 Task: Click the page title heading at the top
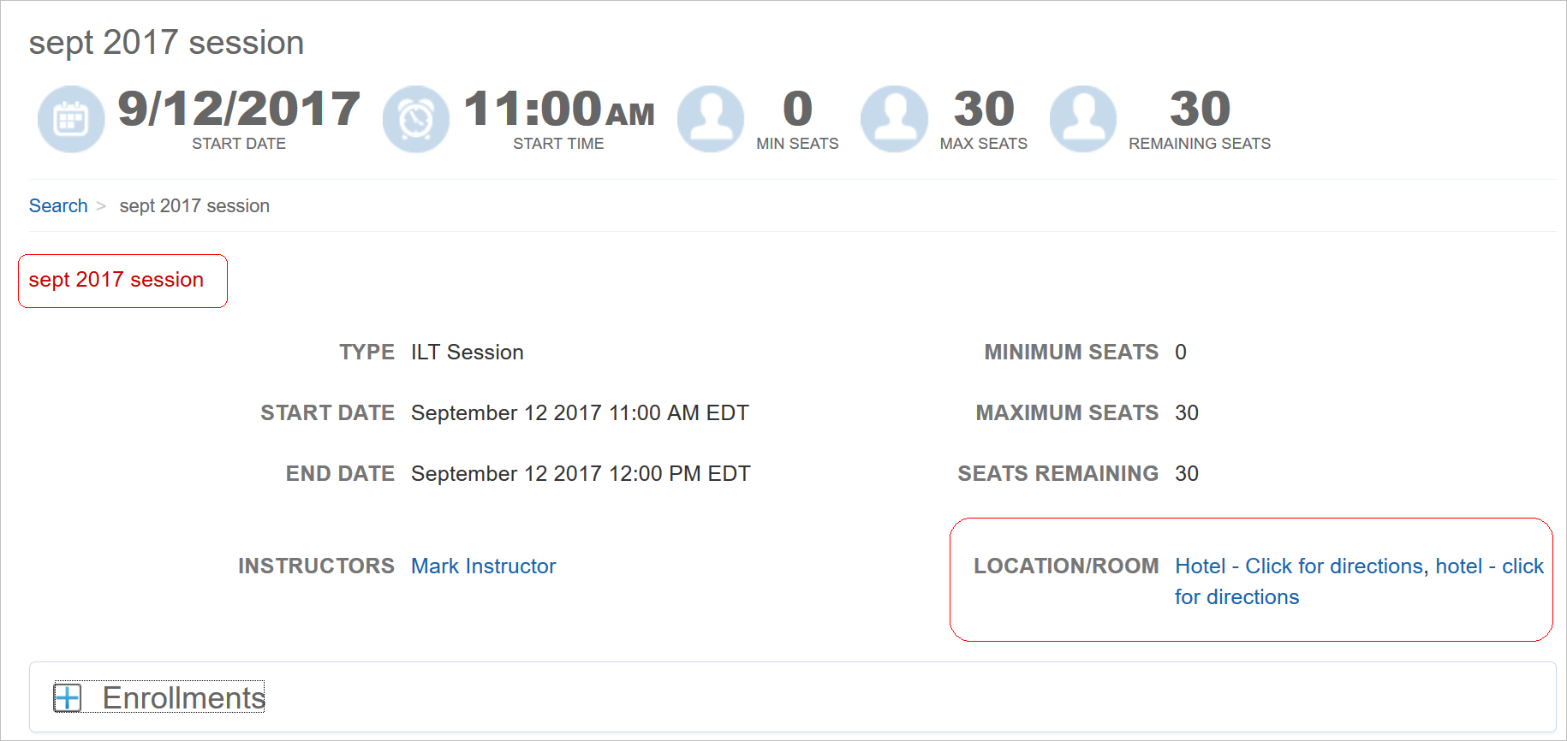tap(166, 43)
